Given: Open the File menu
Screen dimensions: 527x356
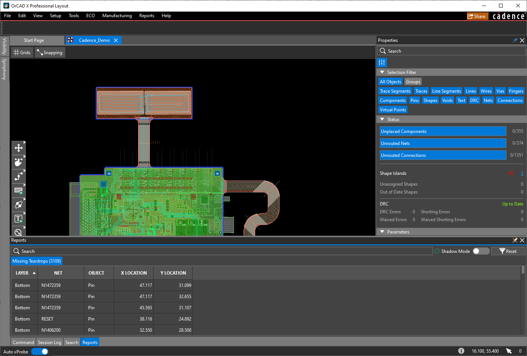Looking at the screenshot, I should pos(7,16).
